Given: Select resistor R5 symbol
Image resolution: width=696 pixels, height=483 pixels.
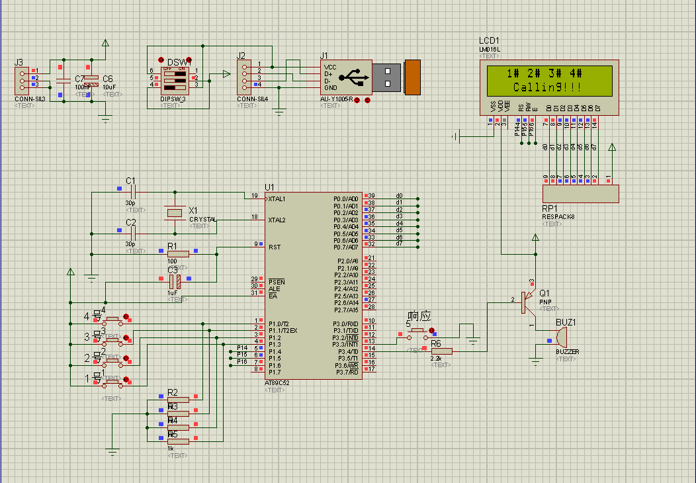Looking at the screenshot, I should [x=179, y=442].
